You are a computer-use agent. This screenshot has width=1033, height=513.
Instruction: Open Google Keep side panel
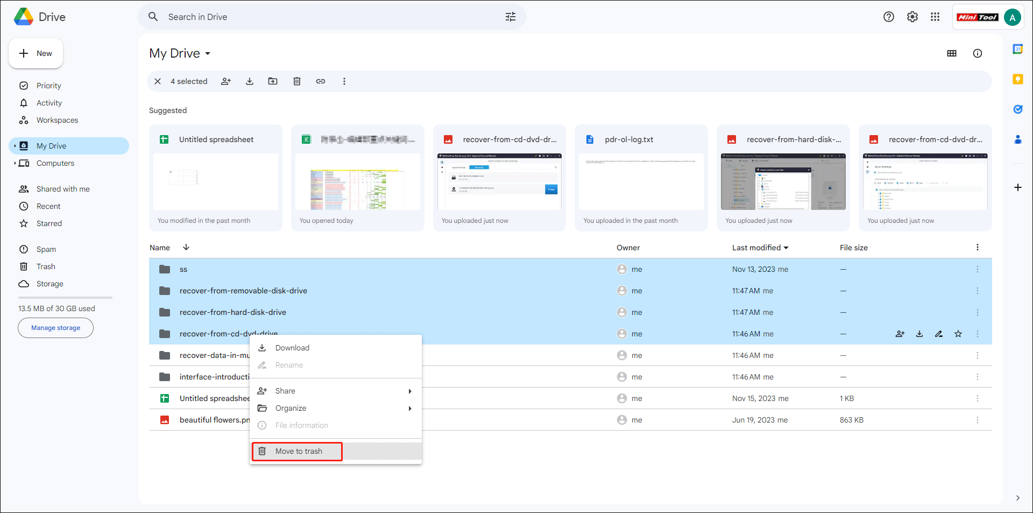tap(1018, 79)
